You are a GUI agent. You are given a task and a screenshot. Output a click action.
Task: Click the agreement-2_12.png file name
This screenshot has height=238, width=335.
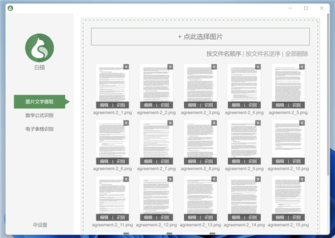point(156,225)
